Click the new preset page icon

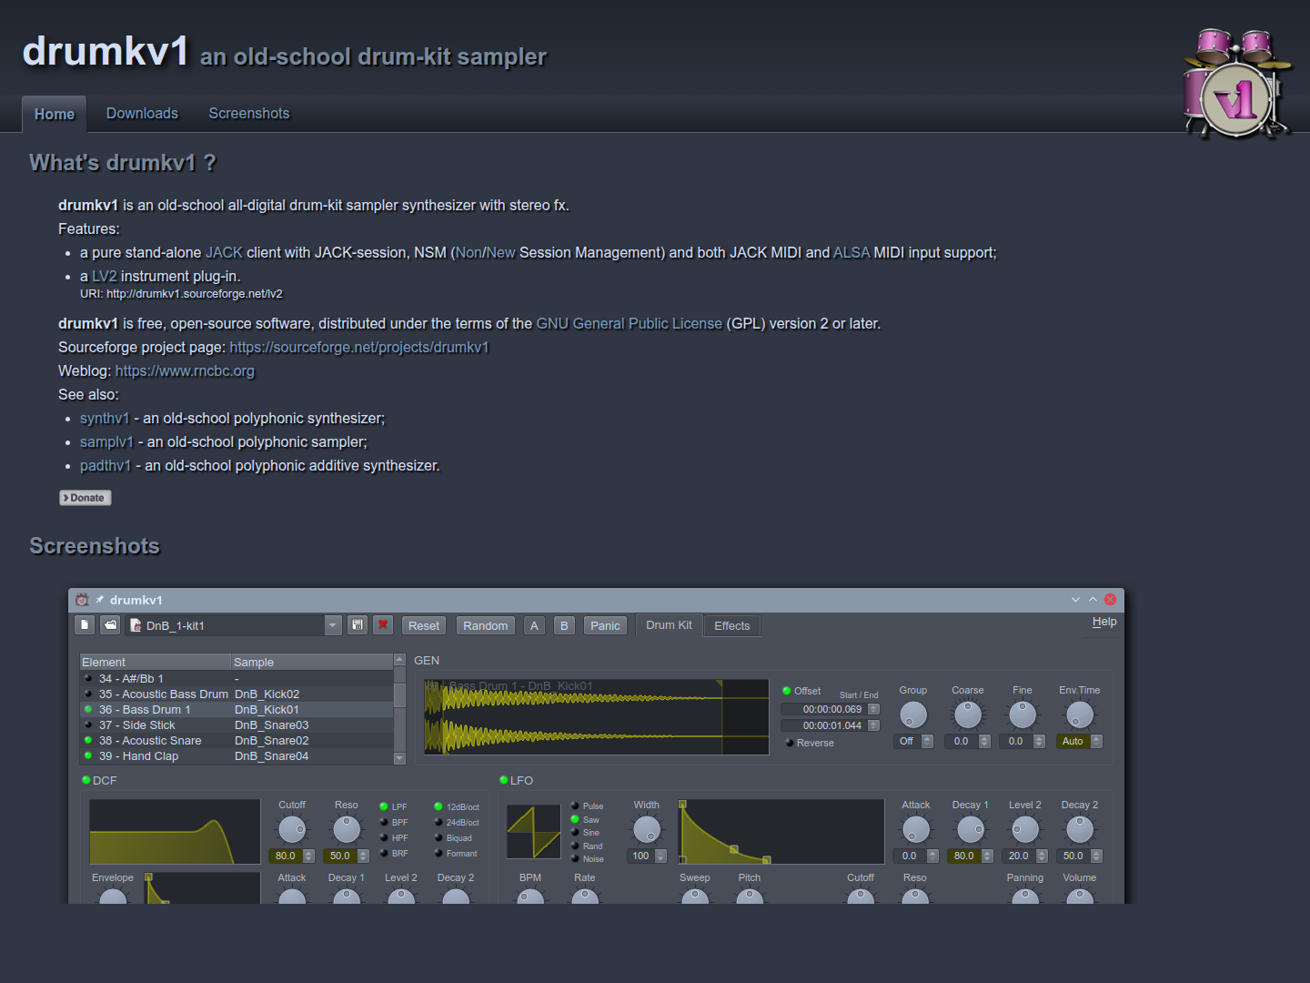point(85,625)
